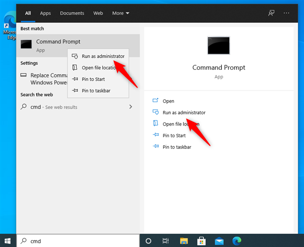Click Open file location in preview pane
Screen dimensions: 304x247
pos(181,124)
